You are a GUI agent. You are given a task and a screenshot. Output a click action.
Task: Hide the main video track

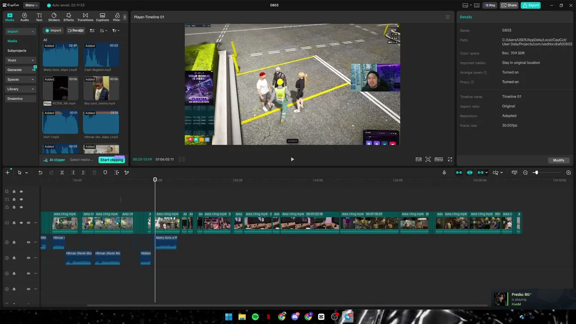[21, 223]
